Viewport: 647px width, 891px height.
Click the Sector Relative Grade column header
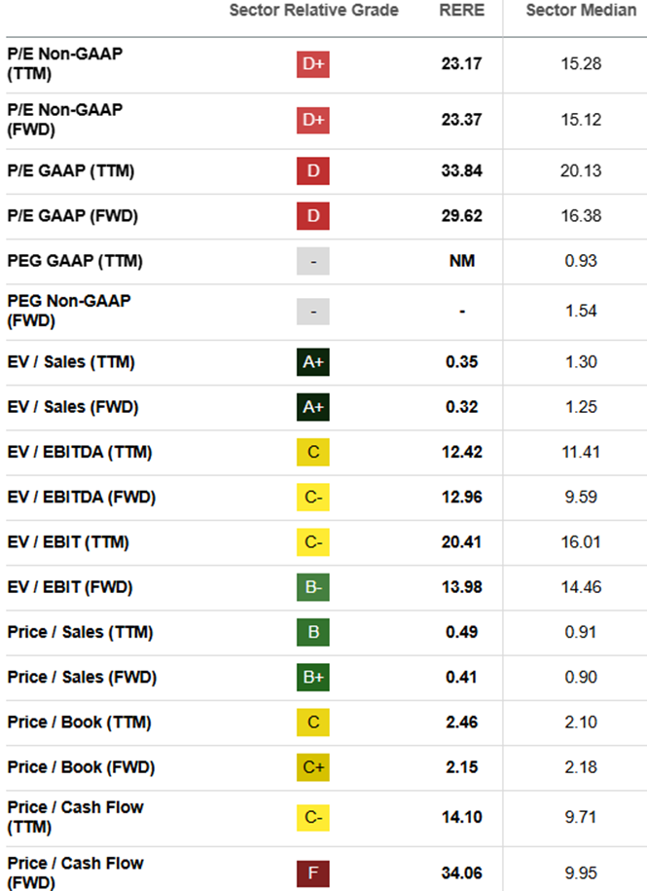pyautogui.click(x=314, y=11)
